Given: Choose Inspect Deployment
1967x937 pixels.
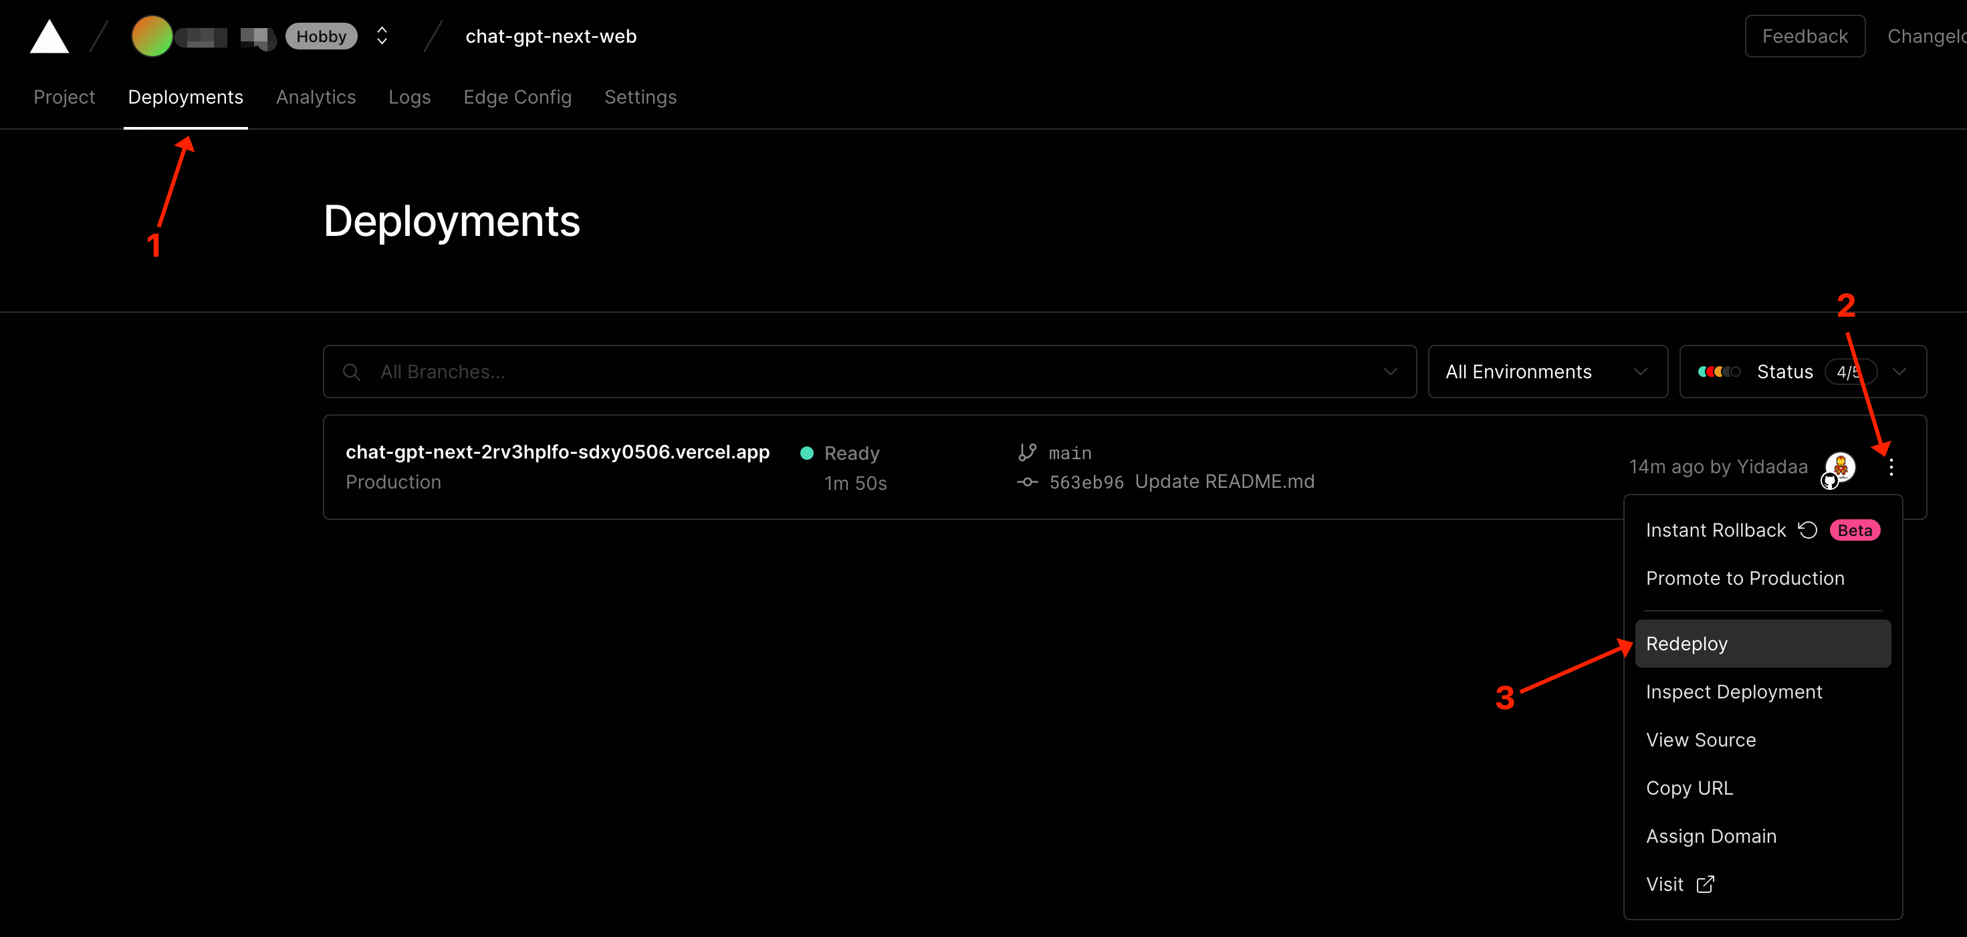Looking at the screenshot, I should 1762,692.
